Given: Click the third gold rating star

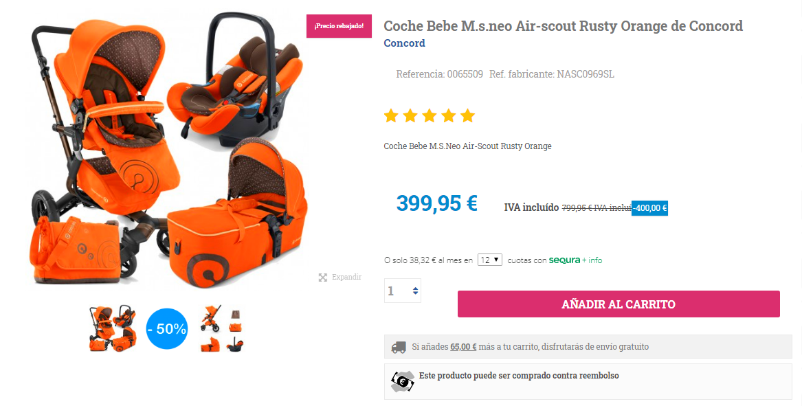Looking at the screenshot, I should point(429,115).
